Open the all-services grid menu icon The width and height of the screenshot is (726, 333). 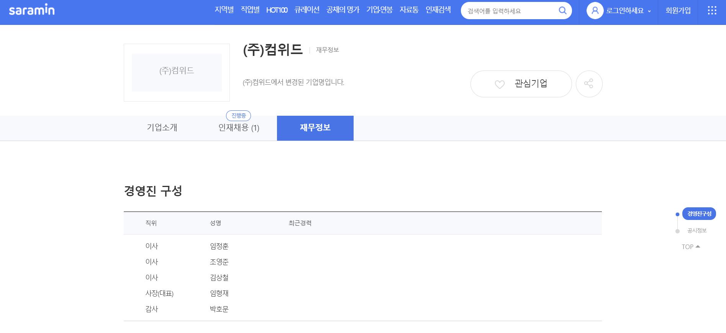(x=712, y=11)
